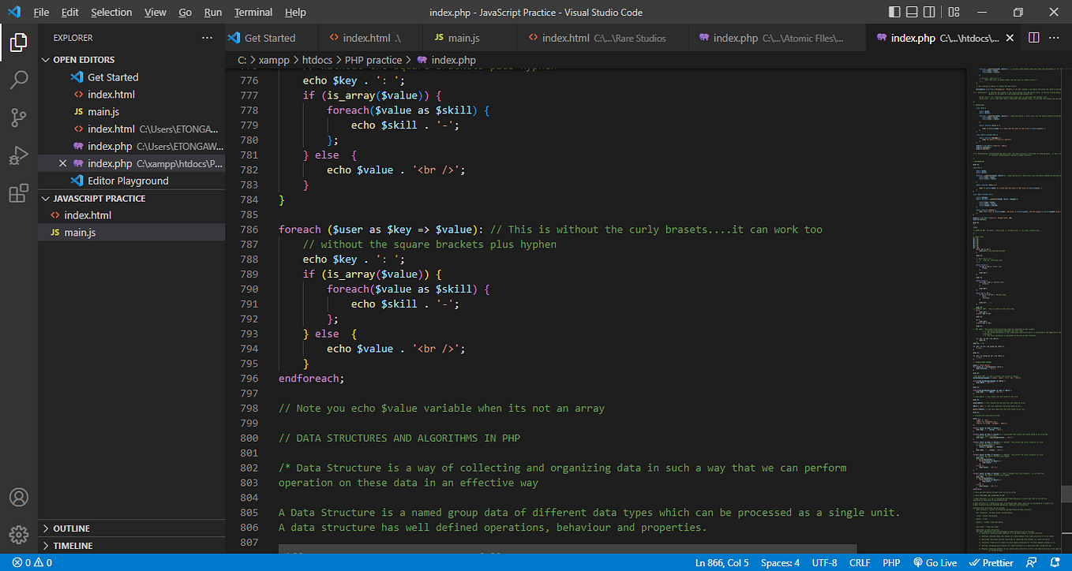Viewport: 1072px width, 571px height.
Task: Open the Run and Debug view
Action: (19, 155)
